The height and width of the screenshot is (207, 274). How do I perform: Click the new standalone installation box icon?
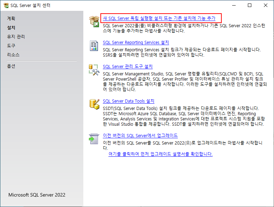(x=94, y=21)
